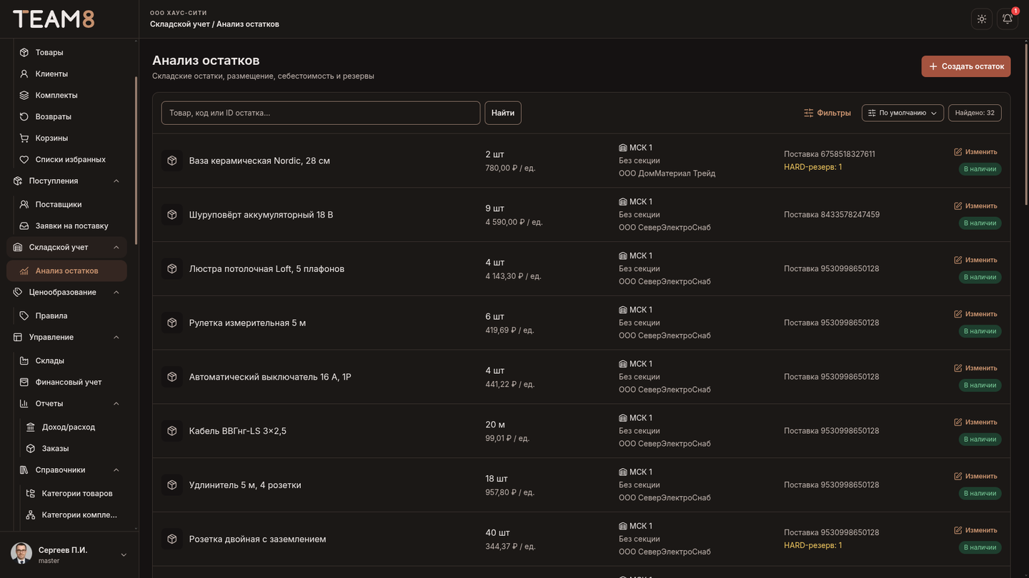The height and width of the screenshot is (578, 1029).
Task: Click HARD-резерв: 1 in Розетка двойная row
Action: [812, 545]
